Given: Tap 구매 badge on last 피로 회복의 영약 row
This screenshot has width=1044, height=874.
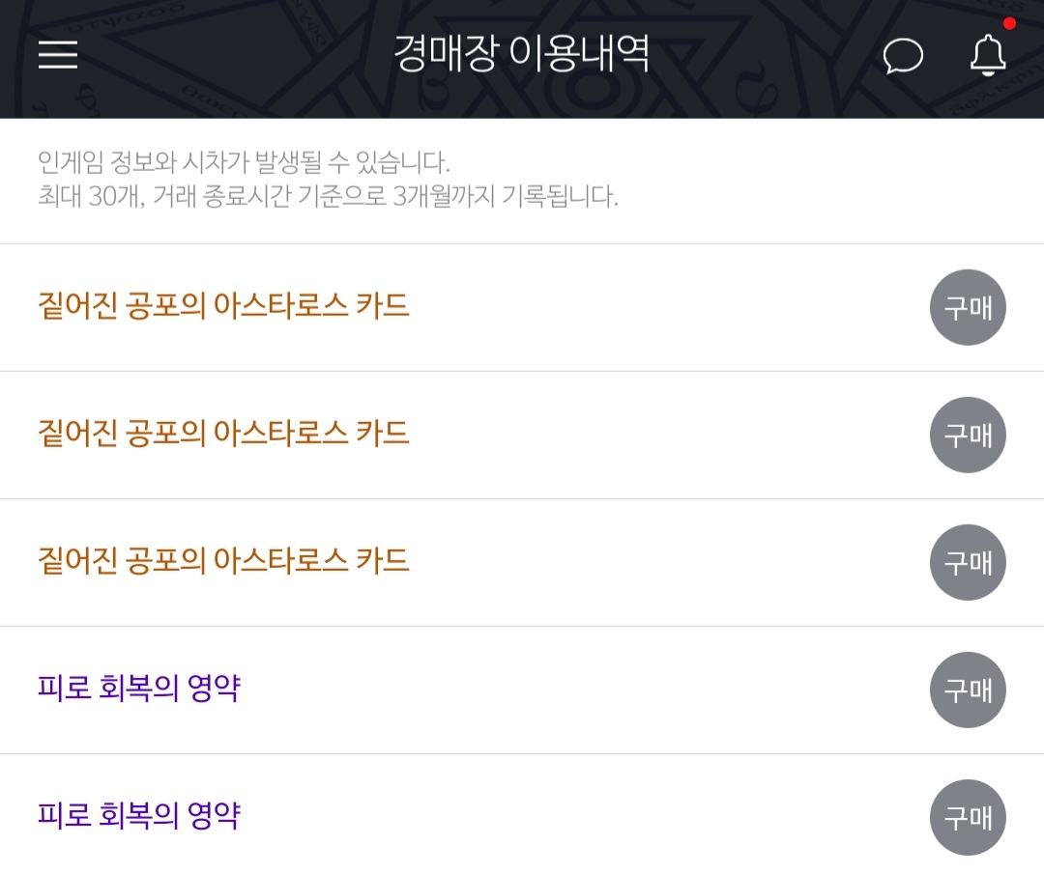Looking at the screenshot, I should click(x=968, y=817).
